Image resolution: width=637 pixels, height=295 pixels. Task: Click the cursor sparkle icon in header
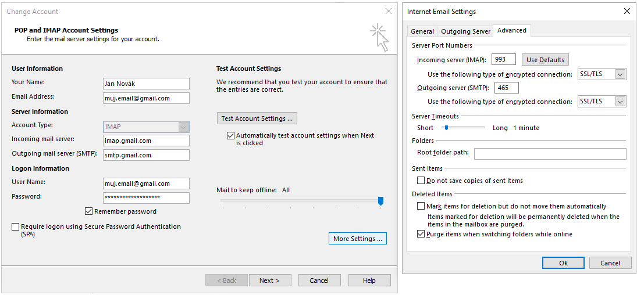tap(379, 37)
